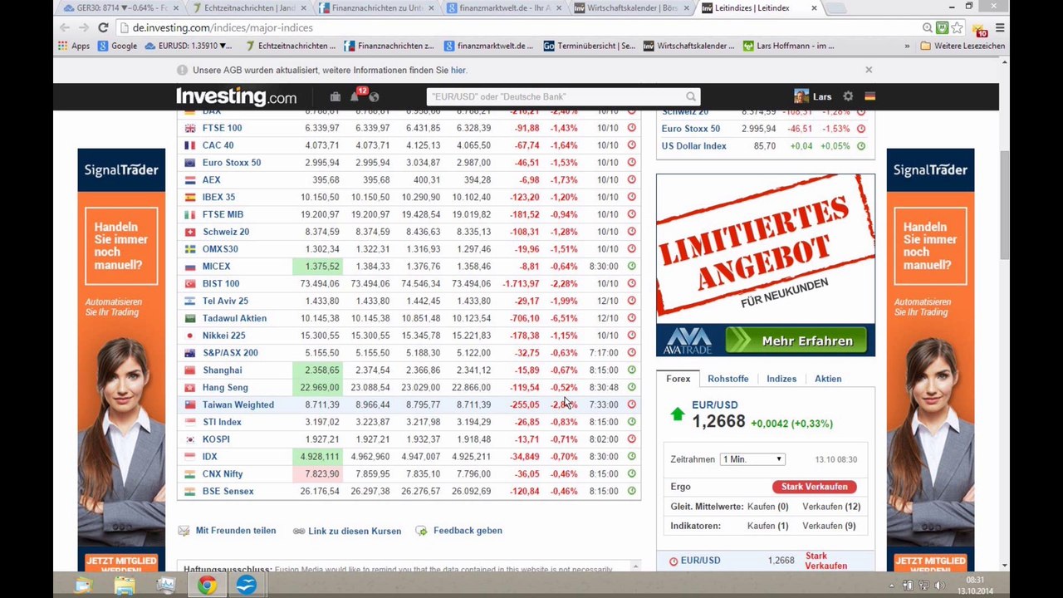Click the clock icon in Taiwan Weighted row
This screenshot has width=1063, height=598.
[631, 404]
